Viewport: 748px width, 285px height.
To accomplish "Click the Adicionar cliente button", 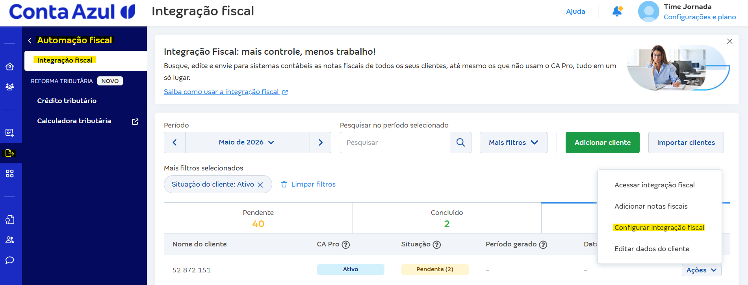I will tap(602, 142).
